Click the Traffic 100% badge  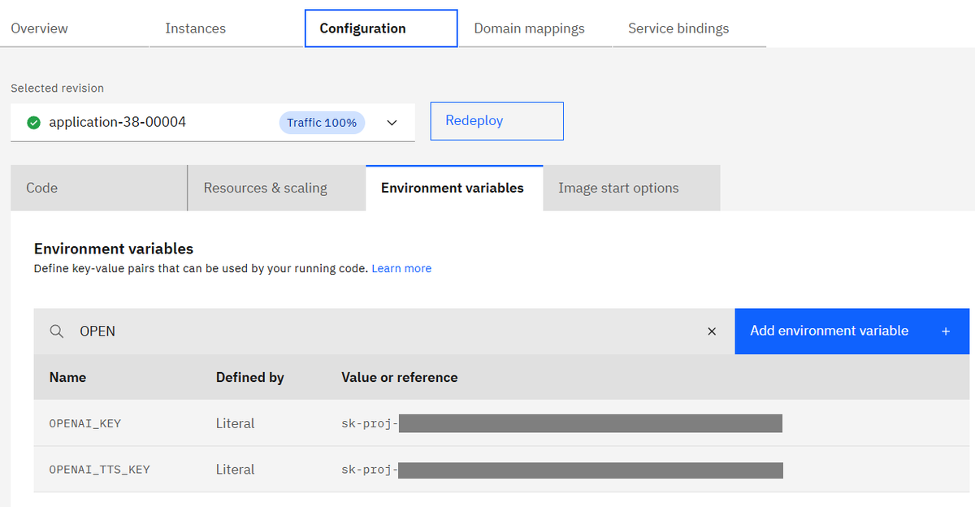[322, 122]
